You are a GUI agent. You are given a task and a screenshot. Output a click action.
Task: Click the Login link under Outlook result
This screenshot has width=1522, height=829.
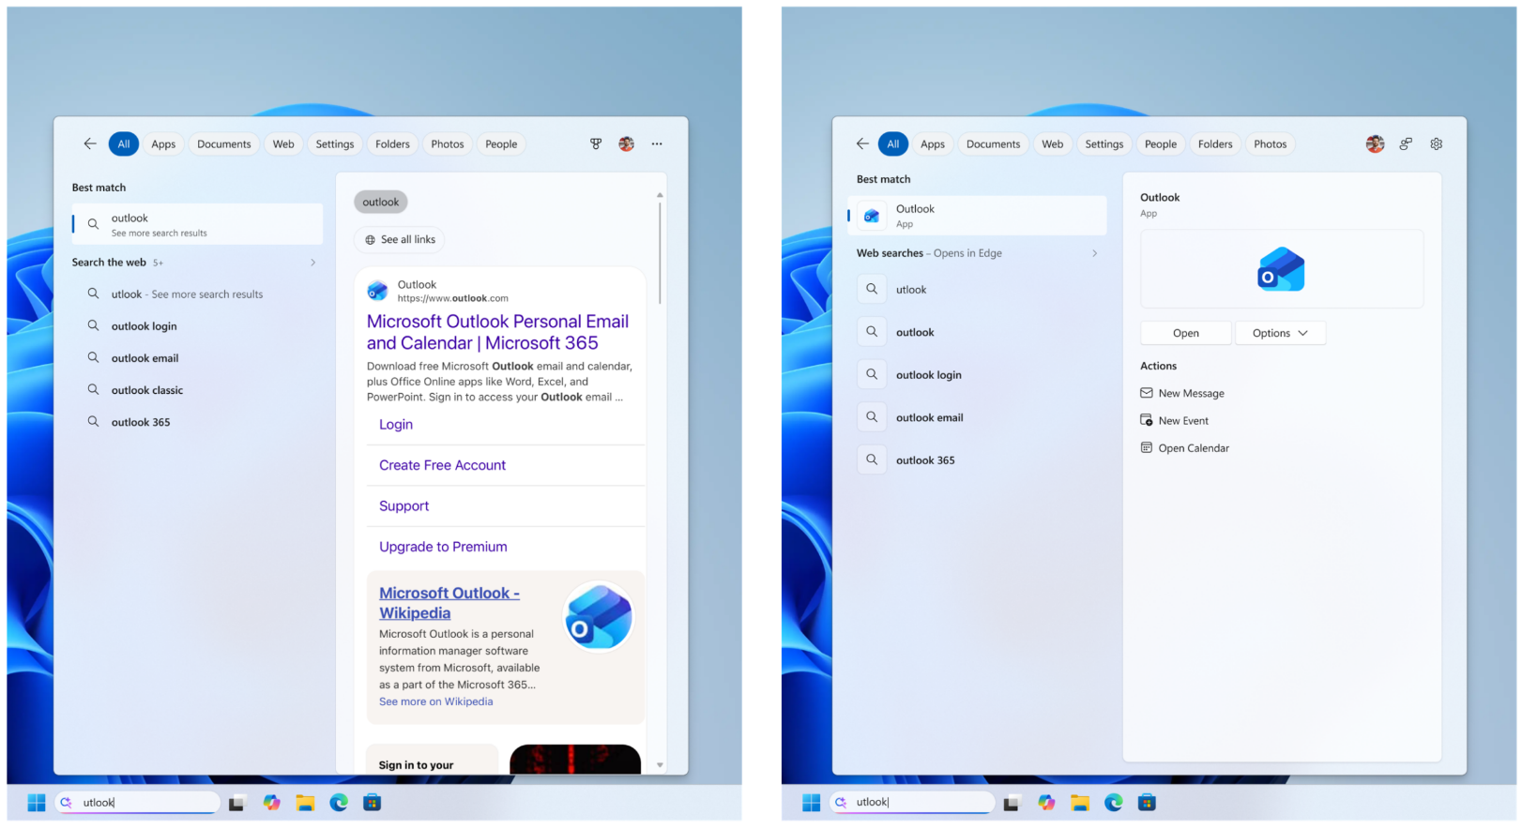point(396,424)
